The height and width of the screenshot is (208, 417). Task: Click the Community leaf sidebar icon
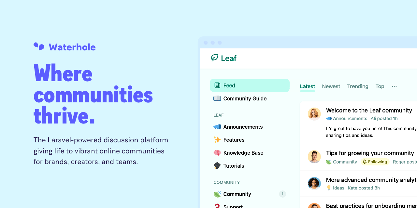(x=217, y=194)
